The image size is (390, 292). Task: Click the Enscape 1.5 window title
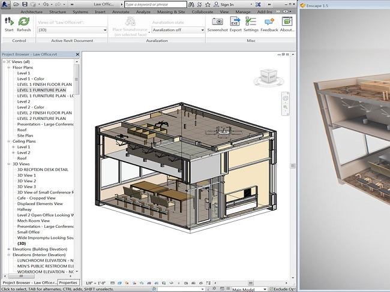tap(317, 5)
